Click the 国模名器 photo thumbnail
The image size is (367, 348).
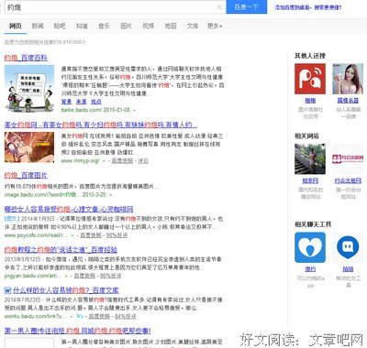coord(348,79)
